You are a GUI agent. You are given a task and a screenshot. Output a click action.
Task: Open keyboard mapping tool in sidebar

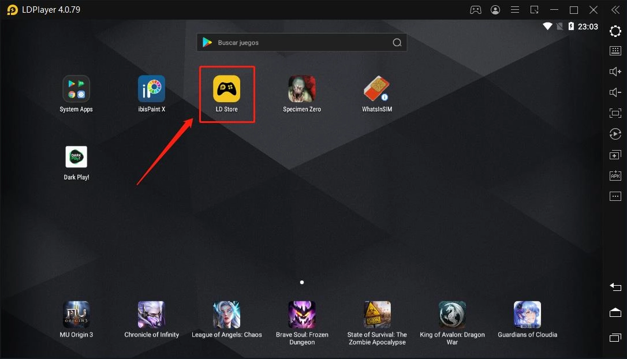coord(615,51)
